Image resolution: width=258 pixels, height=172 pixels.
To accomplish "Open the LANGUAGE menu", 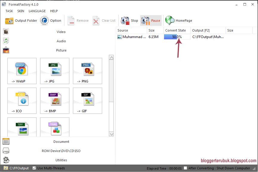I will (37, 11).
